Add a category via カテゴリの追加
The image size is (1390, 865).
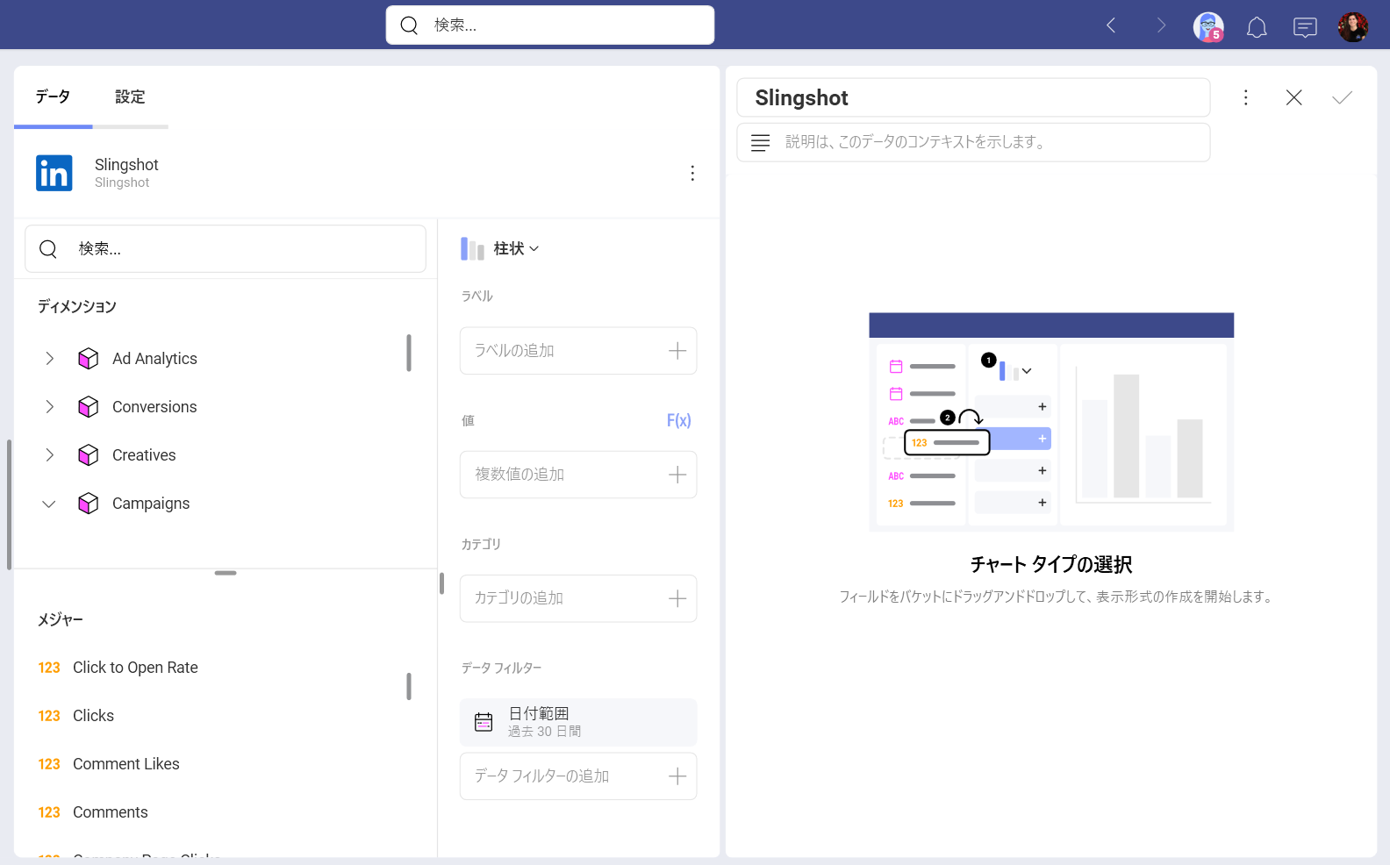(578, 598)
